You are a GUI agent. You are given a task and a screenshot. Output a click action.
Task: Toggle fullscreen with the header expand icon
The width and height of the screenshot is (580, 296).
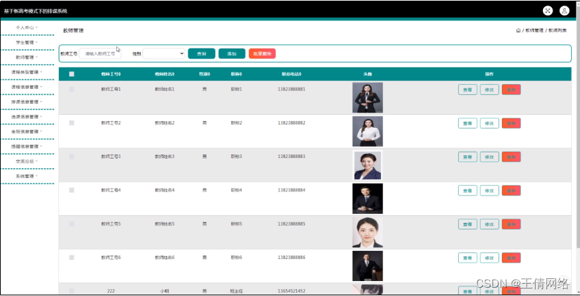(547, 11)
